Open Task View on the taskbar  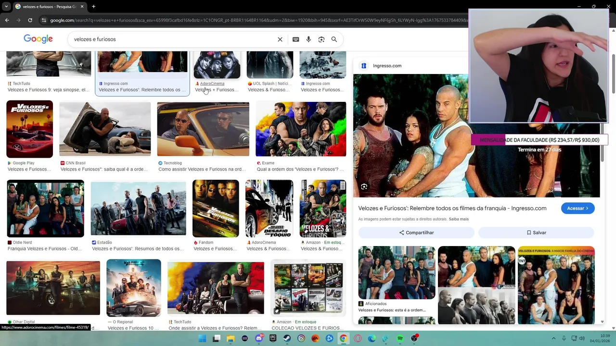coord(217,338)
